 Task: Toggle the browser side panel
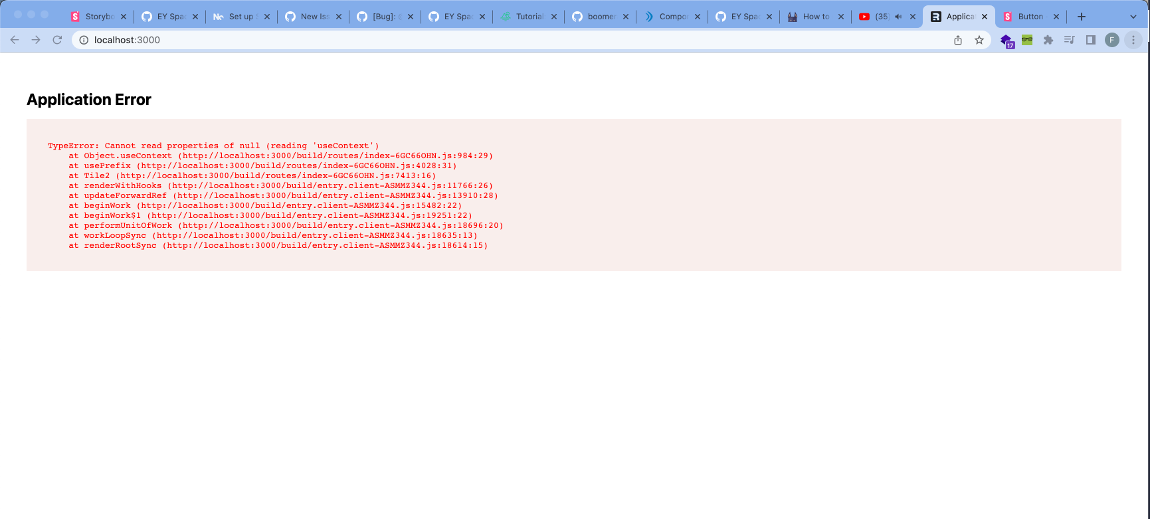[1090, 40]
